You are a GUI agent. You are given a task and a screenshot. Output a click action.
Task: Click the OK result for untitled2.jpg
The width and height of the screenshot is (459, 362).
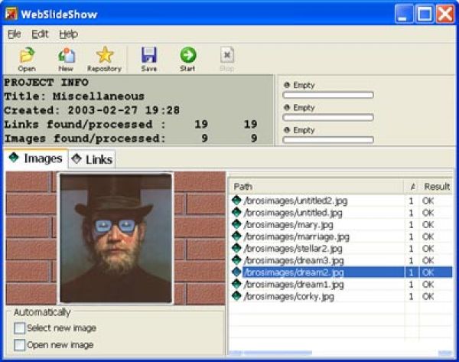(428, 201)
